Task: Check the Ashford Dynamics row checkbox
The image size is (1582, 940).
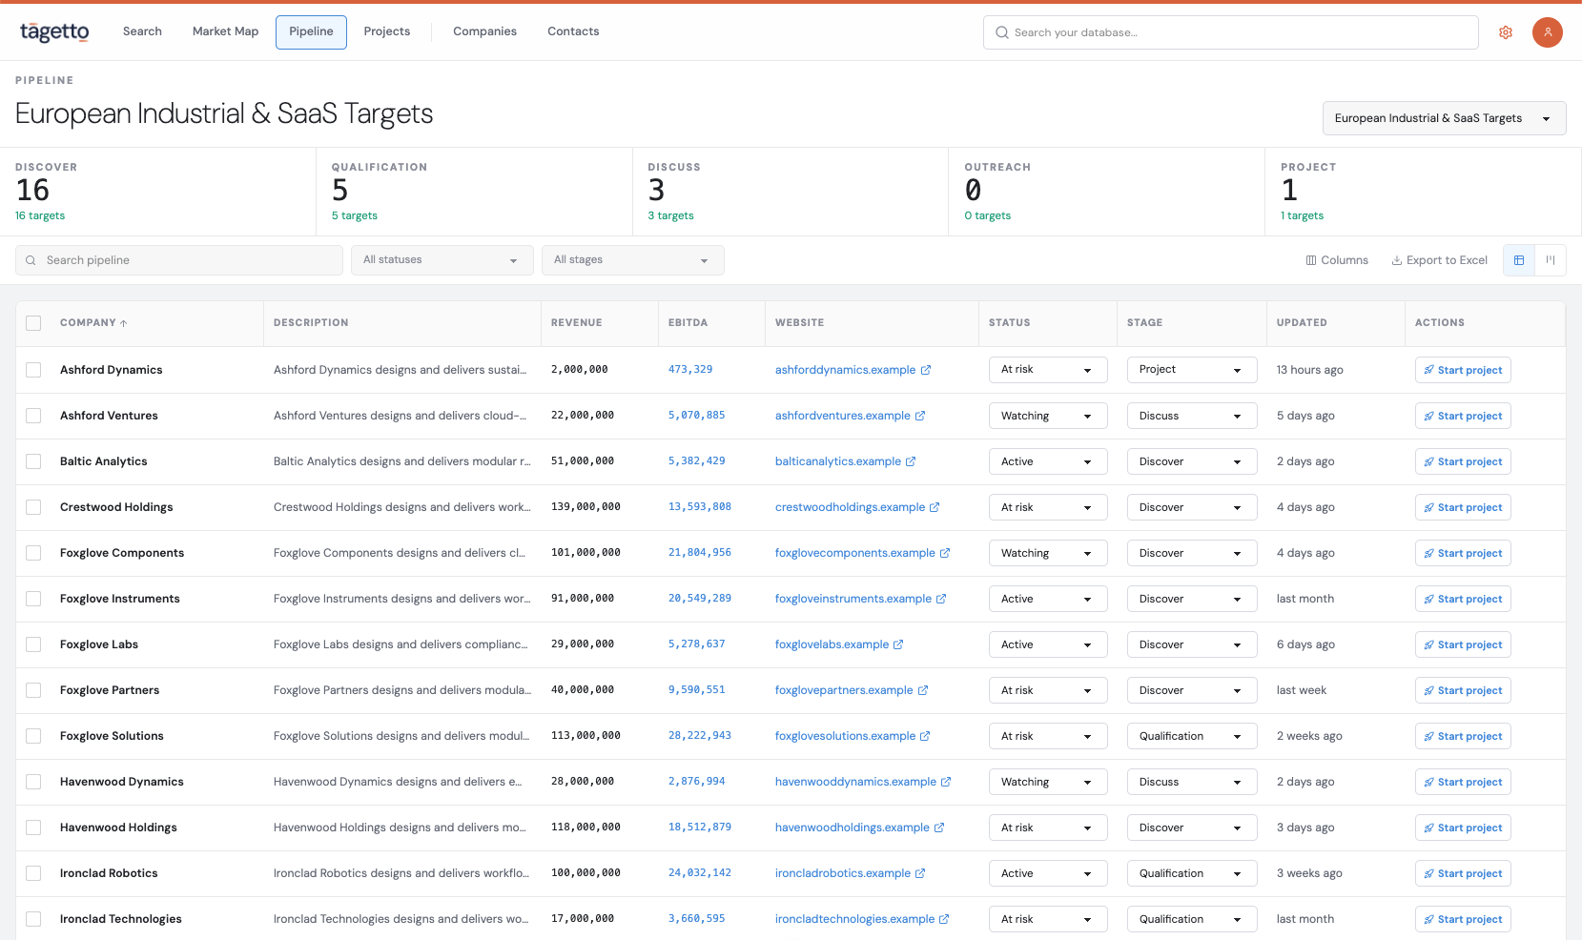Action: 33,370
